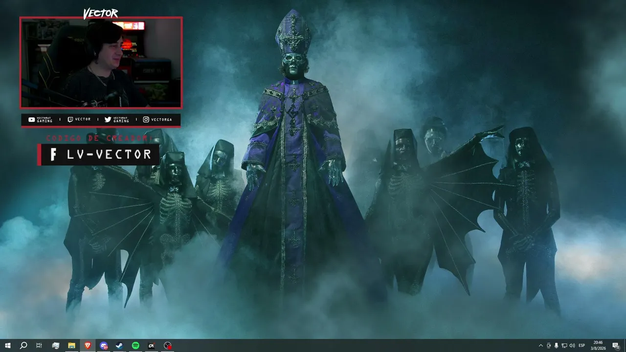Open Spotify from the taskbar
Image resolution: width=626 pixels, height=352 pixels.
pos(135,346)
